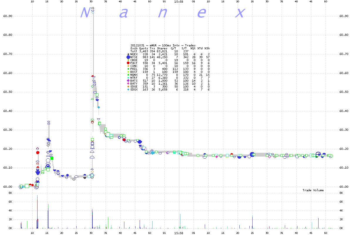The image size is (352, 235).
Task: Click the 'EDGX' exchange label
Action: point(134,90)
